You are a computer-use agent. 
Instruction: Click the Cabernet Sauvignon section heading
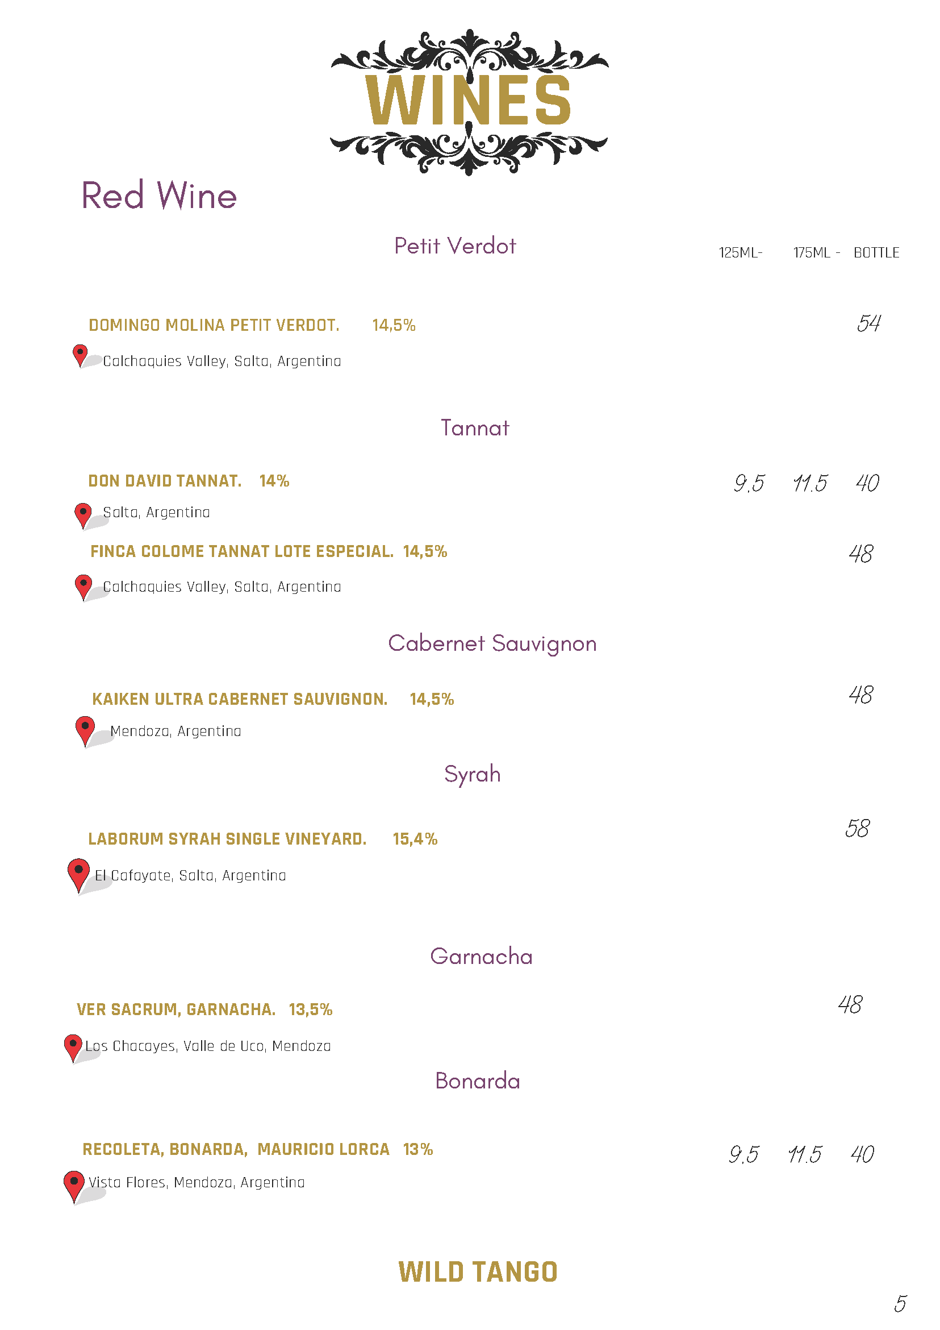(492, 643)
